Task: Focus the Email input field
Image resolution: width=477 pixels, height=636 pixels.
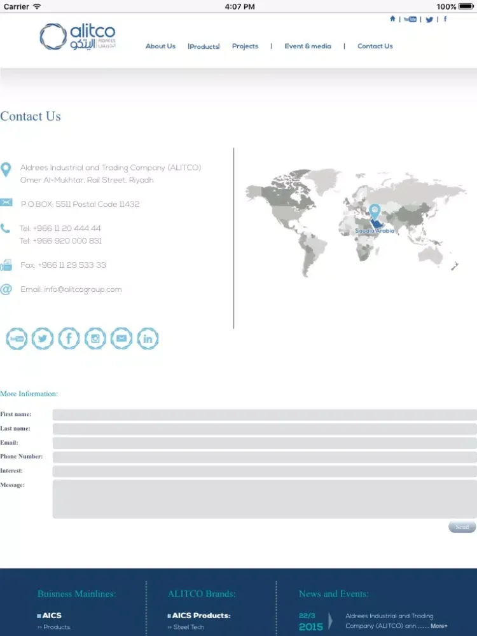Action: pos(265,443)
